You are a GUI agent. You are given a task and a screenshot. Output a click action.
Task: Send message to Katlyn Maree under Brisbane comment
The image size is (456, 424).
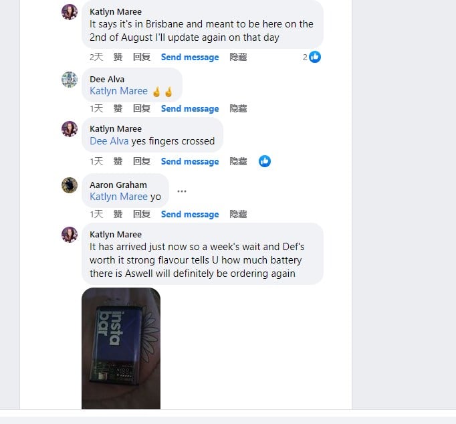190,57
